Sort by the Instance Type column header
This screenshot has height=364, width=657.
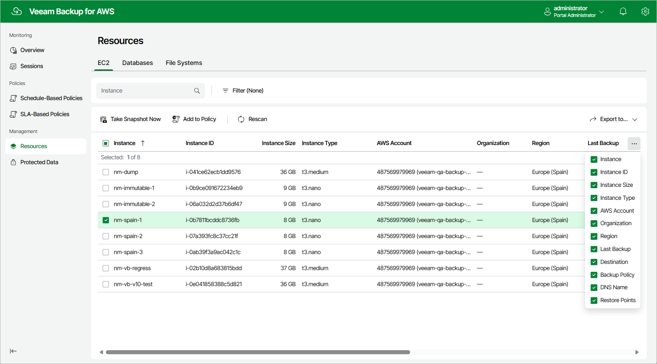(x=319, y=143)
